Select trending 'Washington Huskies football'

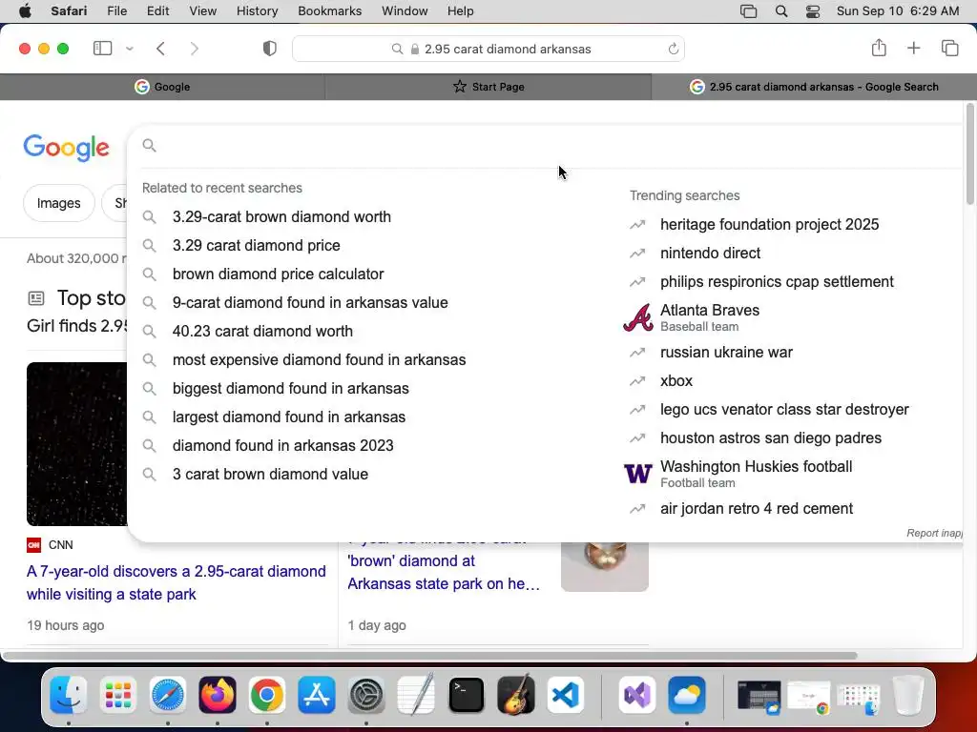click(x=756, y=474)
